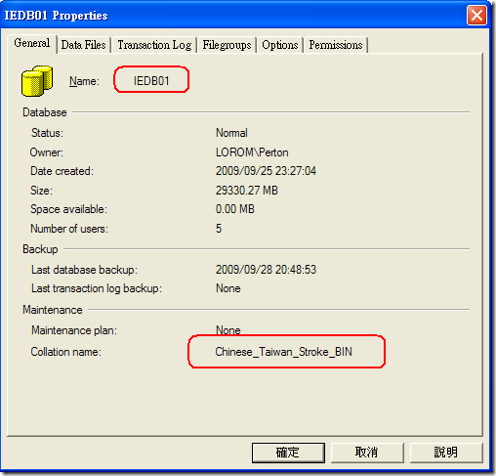Screen dimensions: 496x476
Task: Click the space available 0.00 MB value
Action: tap(235, 209)
